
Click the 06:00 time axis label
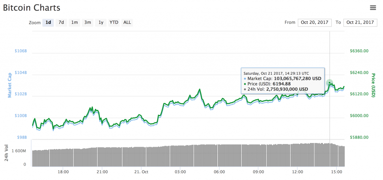219,172
